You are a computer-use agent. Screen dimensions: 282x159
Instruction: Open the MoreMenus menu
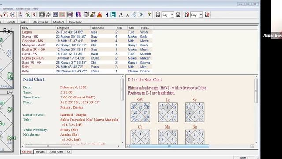point(23,9)
